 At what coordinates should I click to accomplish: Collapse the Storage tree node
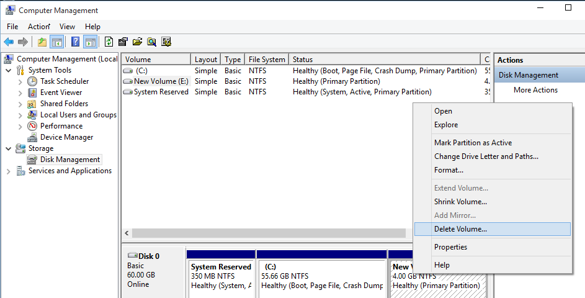click(9, 148)
